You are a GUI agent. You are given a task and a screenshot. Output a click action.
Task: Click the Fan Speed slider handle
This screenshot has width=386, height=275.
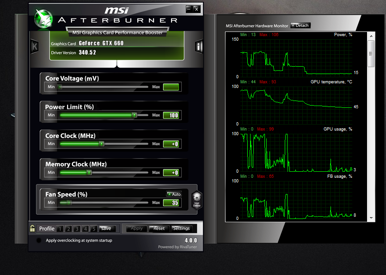point(69,202)
